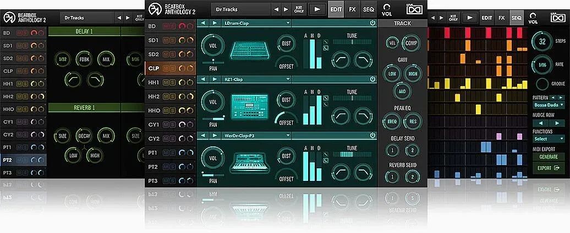The height and width of the screenshot is (233, 570).
Task: Solo the SD1 track in center panel
Action: point(173,40)
